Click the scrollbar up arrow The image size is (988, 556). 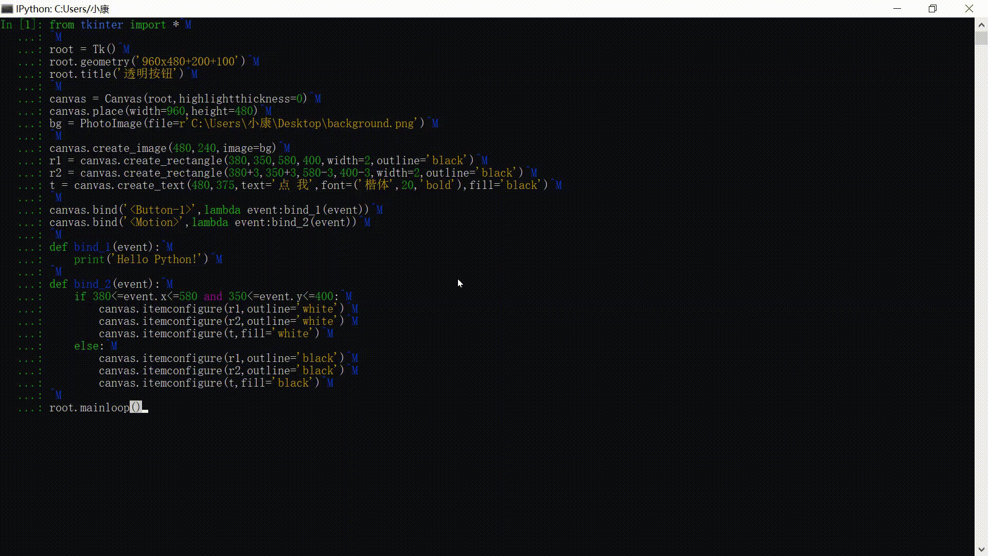981,24
